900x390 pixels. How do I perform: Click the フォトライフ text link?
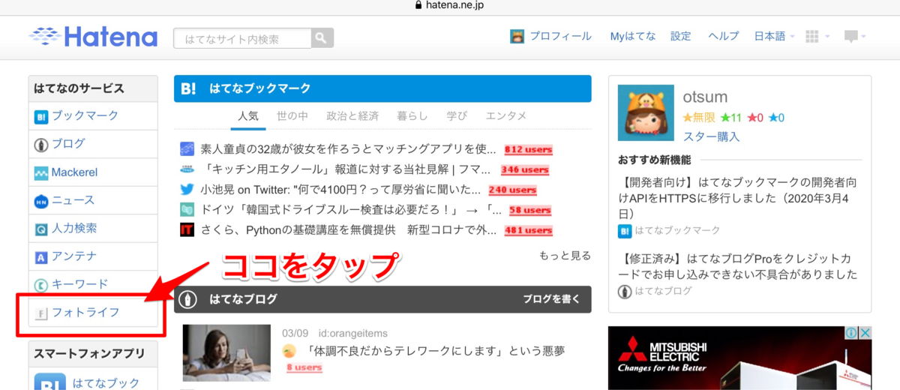[x=85, y=312]
